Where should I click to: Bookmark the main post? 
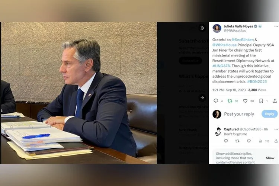261,101
